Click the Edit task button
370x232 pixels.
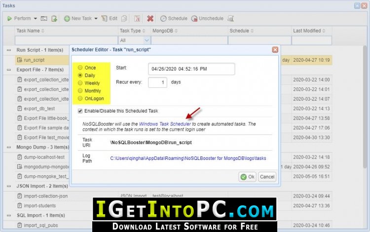click(x=109, y=18)
